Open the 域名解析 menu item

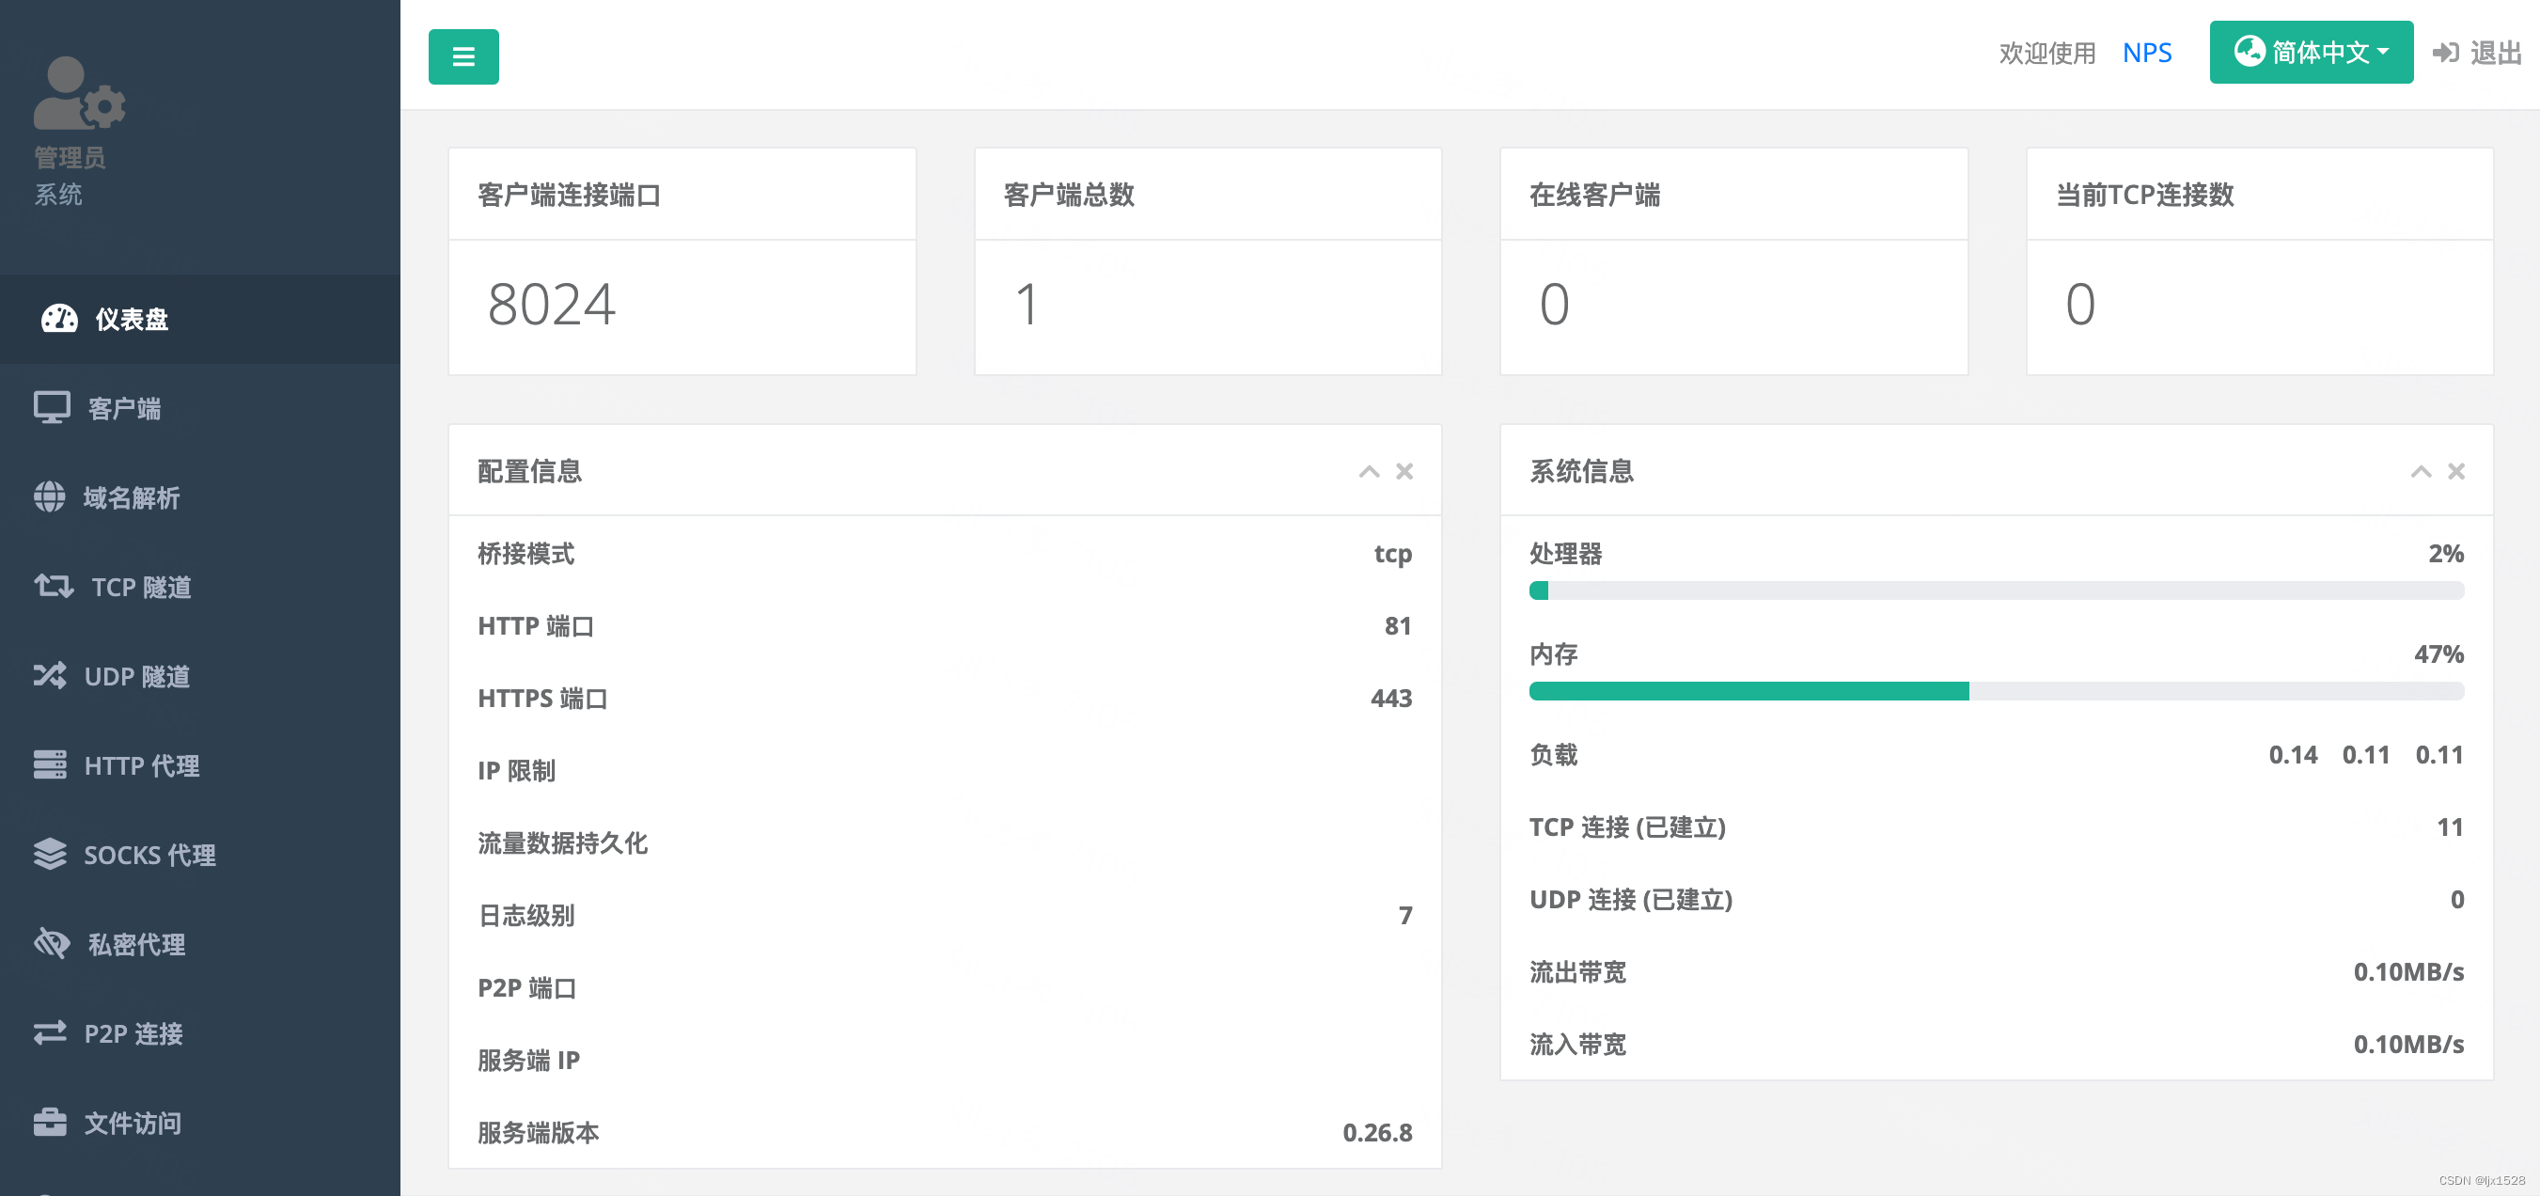tap(200, 497)
